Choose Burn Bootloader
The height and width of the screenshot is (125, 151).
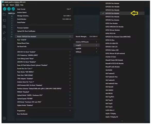[x=44, y=114]
